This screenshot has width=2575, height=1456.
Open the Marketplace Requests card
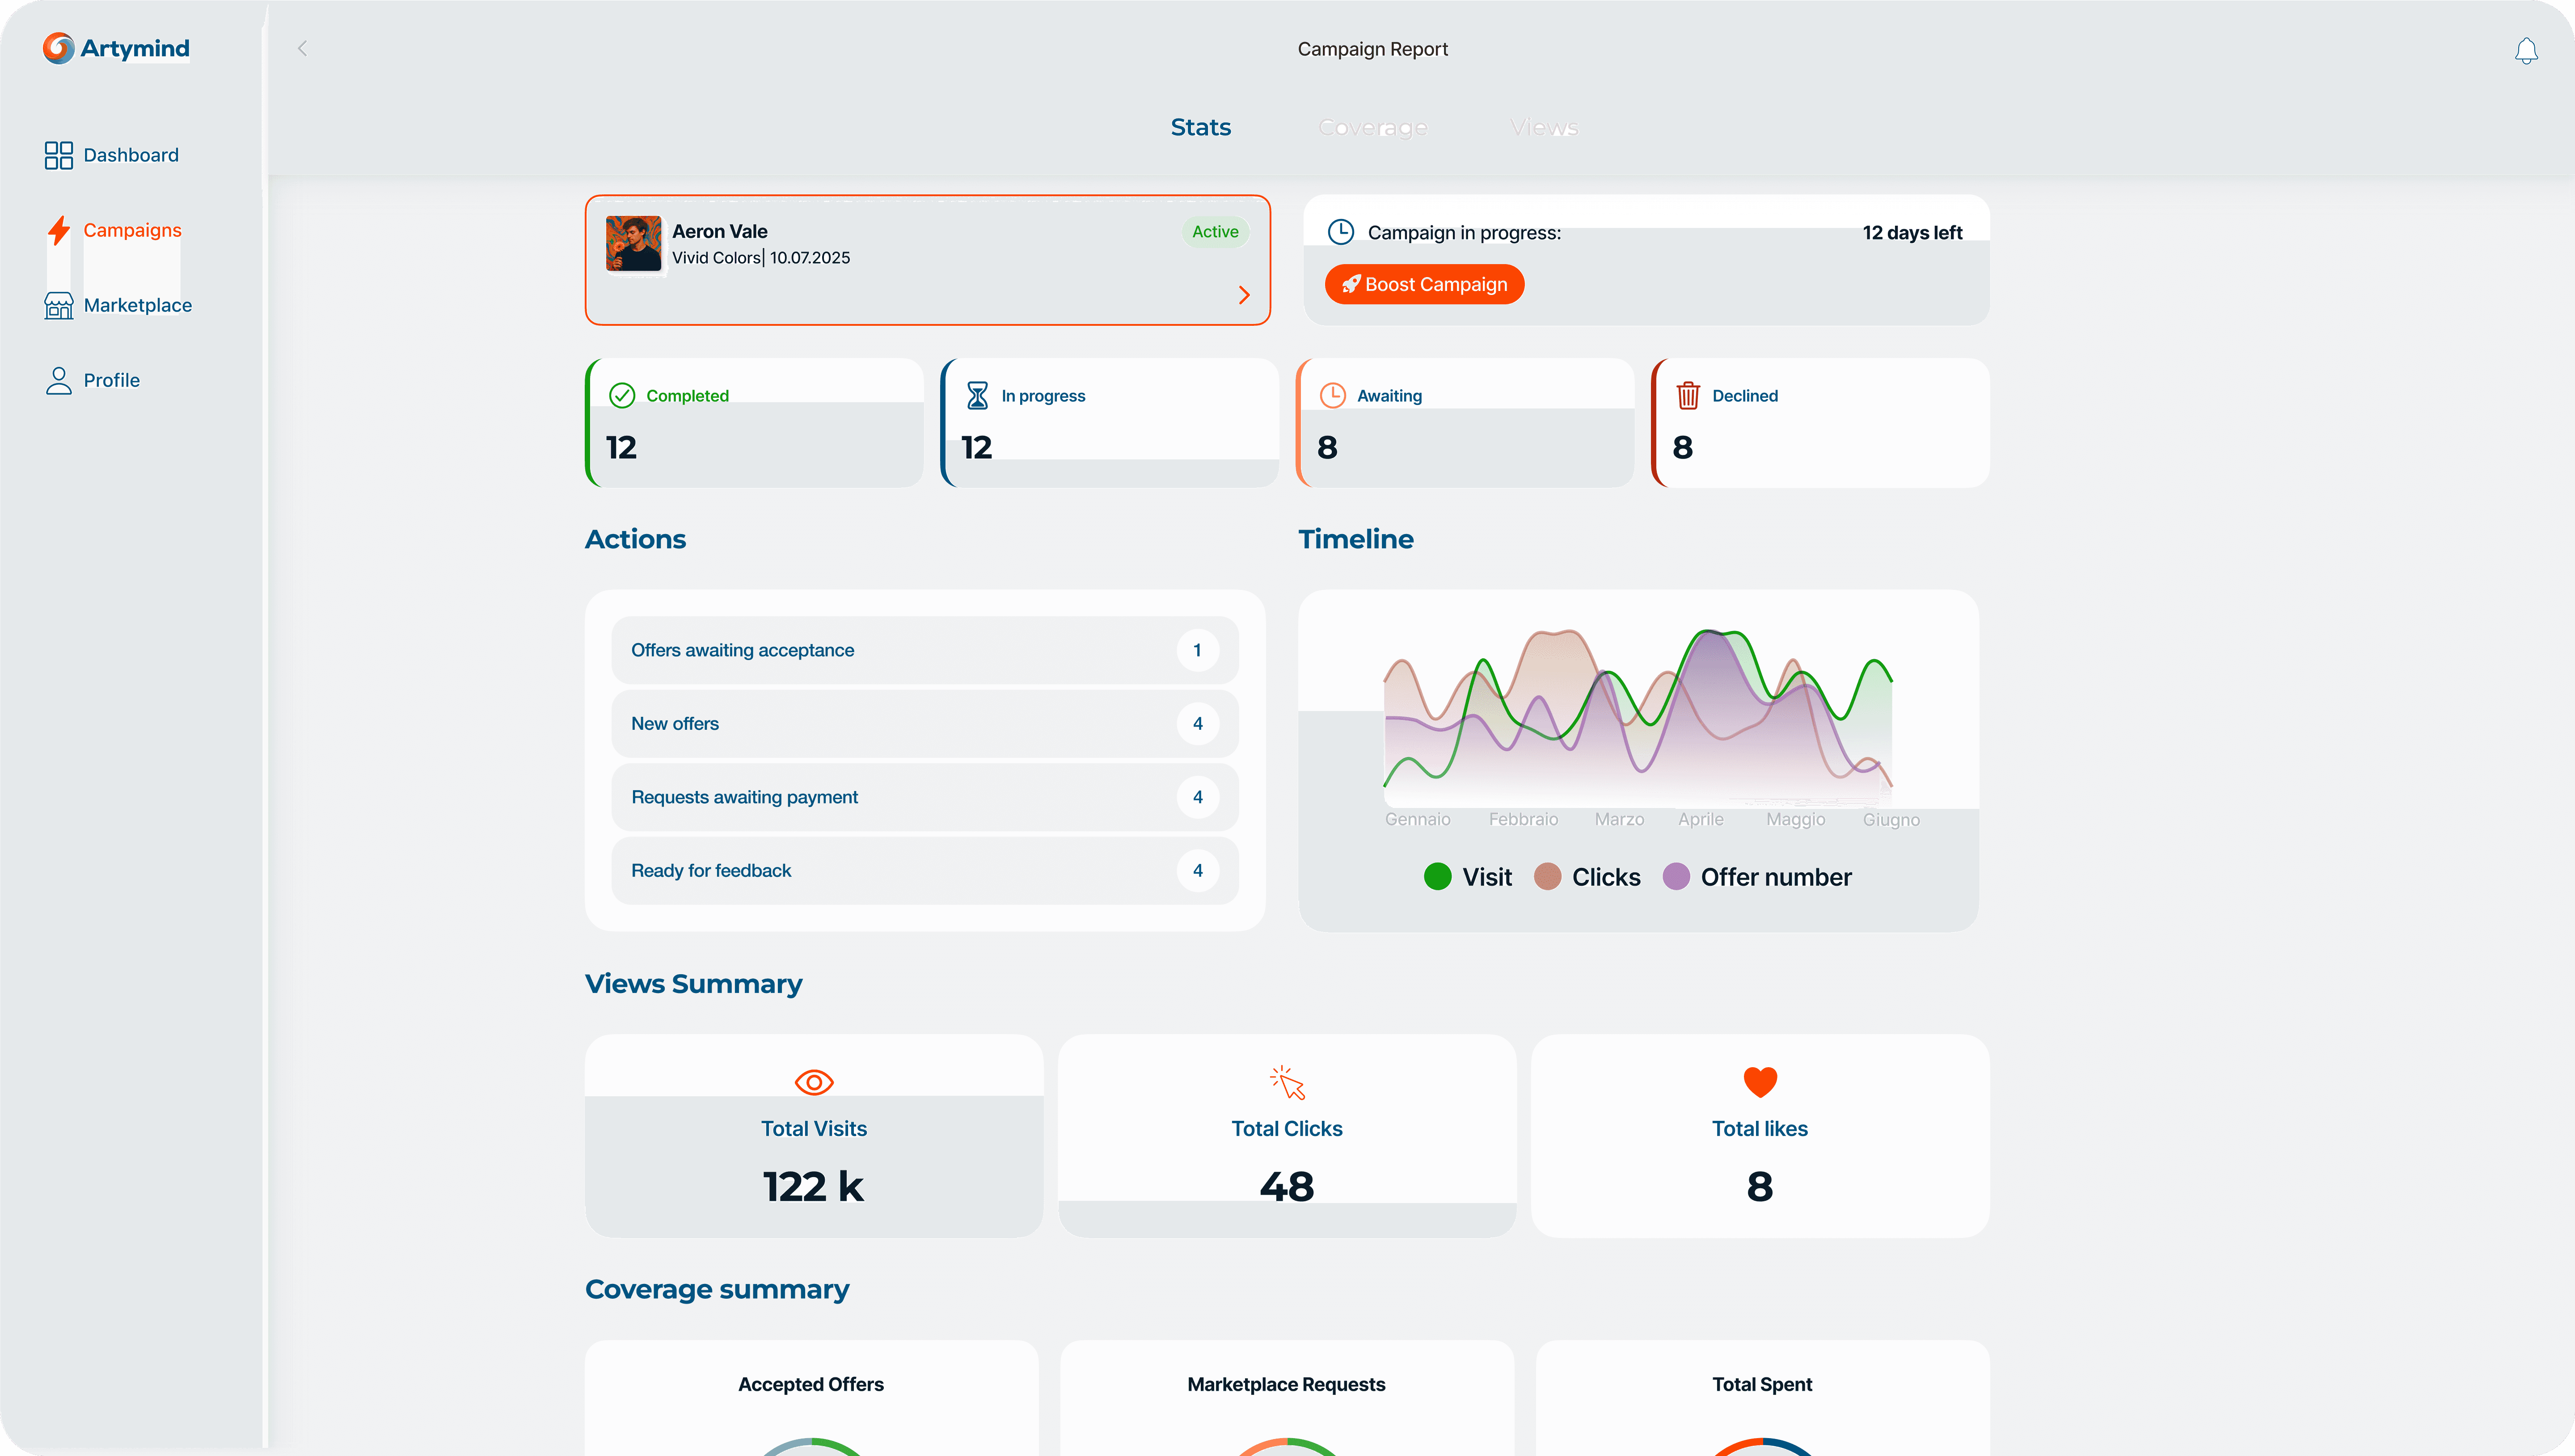1287,1398
